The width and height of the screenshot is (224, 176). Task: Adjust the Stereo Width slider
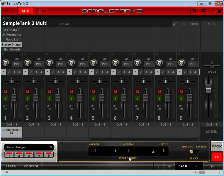click(128, 151)
